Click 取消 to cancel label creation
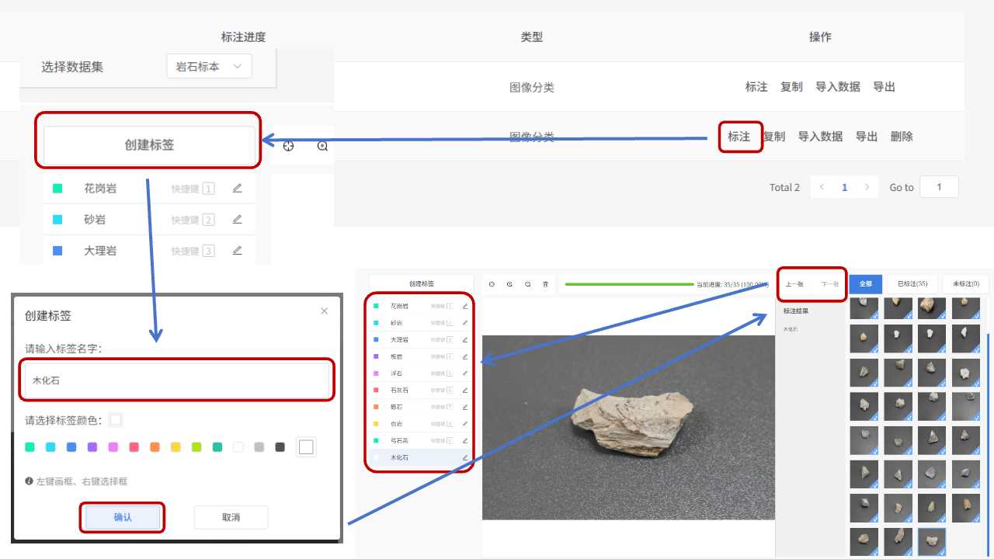Viewport: 994px width, 559px height. pyautogui.click(x=231, y=517)
